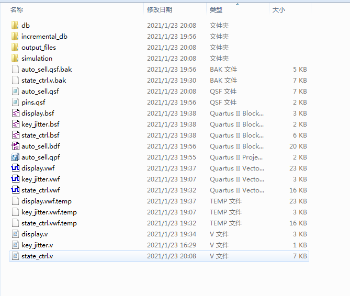Click the 20 KB size of auto_sell.bdf

(298, 146)
